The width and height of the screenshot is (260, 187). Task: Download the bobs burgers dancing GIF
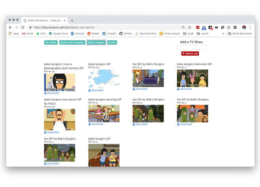(x=96, y=124)
